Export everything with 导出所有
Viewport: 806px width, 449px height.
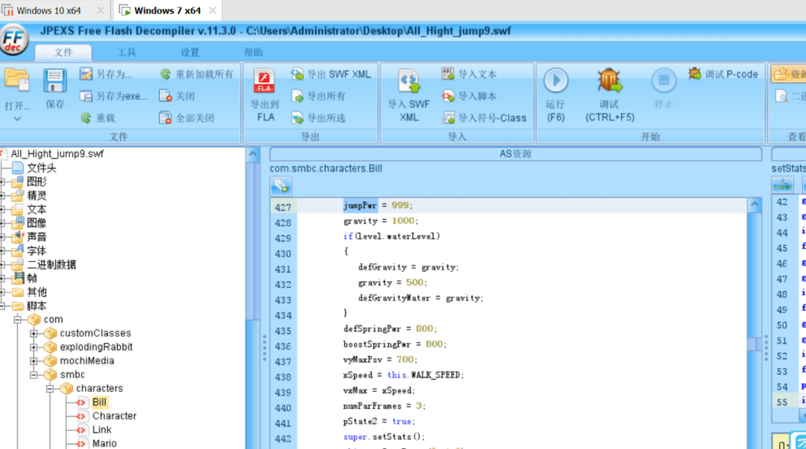319,96
